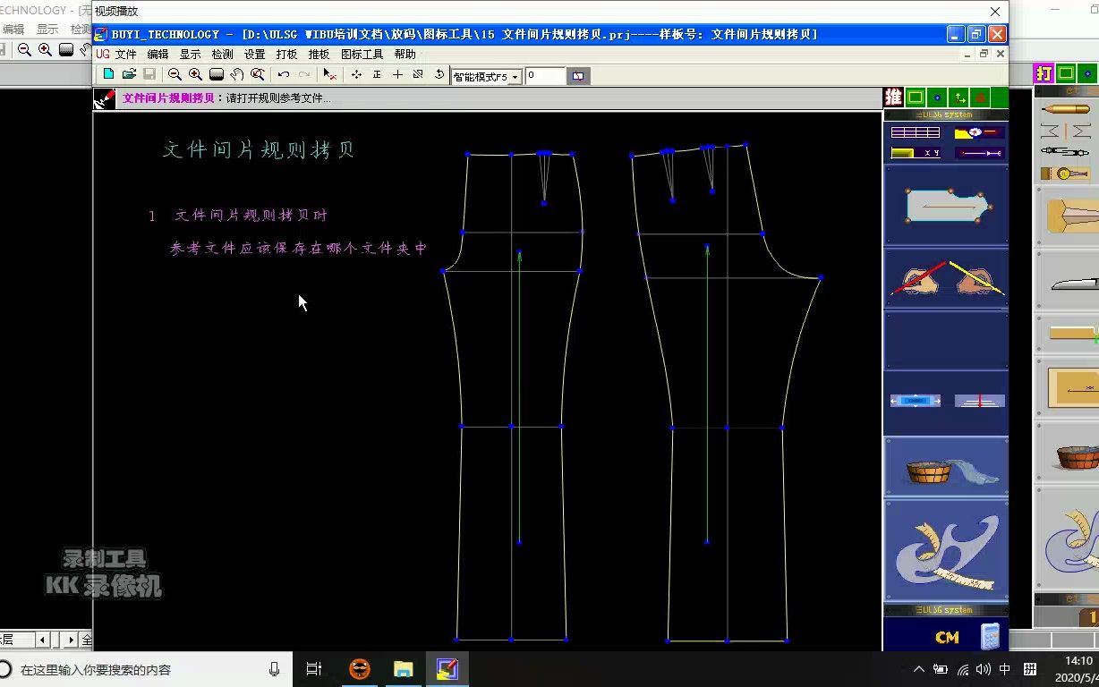Select the Zoom In magnifier tool
The image size is (1099, 687).
click(195, 74)
